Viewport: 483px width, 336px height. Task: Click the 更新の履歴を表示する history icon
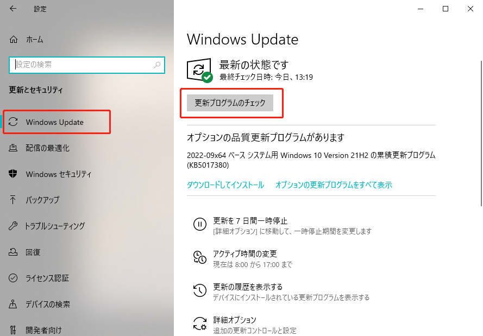click(199, 290)
